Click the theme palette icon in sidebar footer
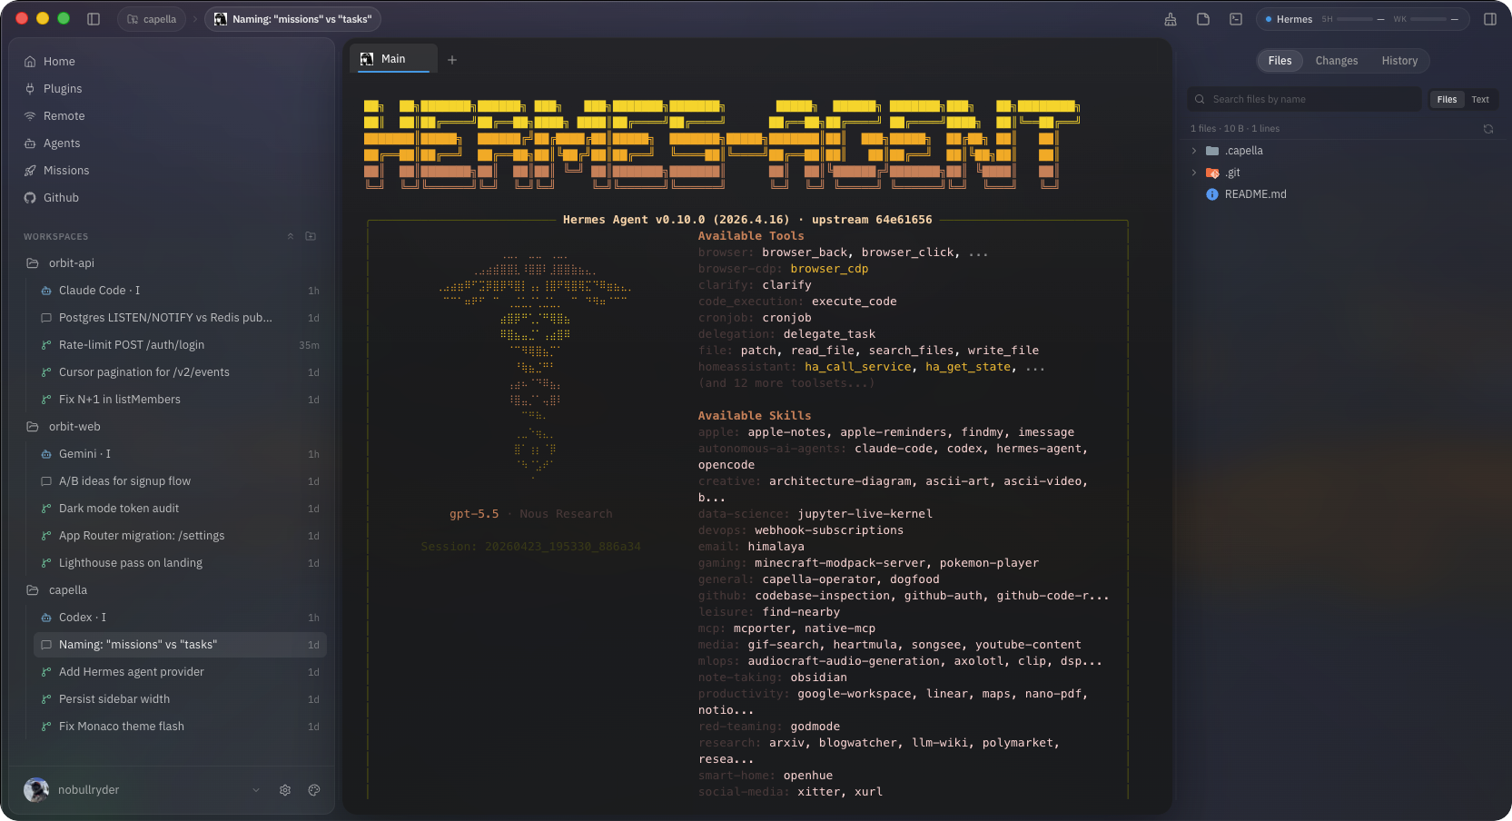Image resolution: width=1512 pixels, height=821 pixels. coord(314,790)
